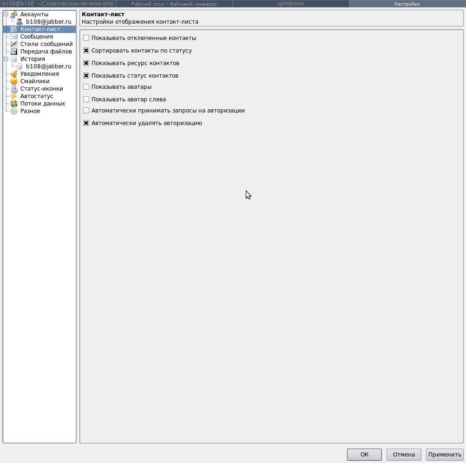Toggle the Показывать аватары checkbox

click(x=86, y=87)
